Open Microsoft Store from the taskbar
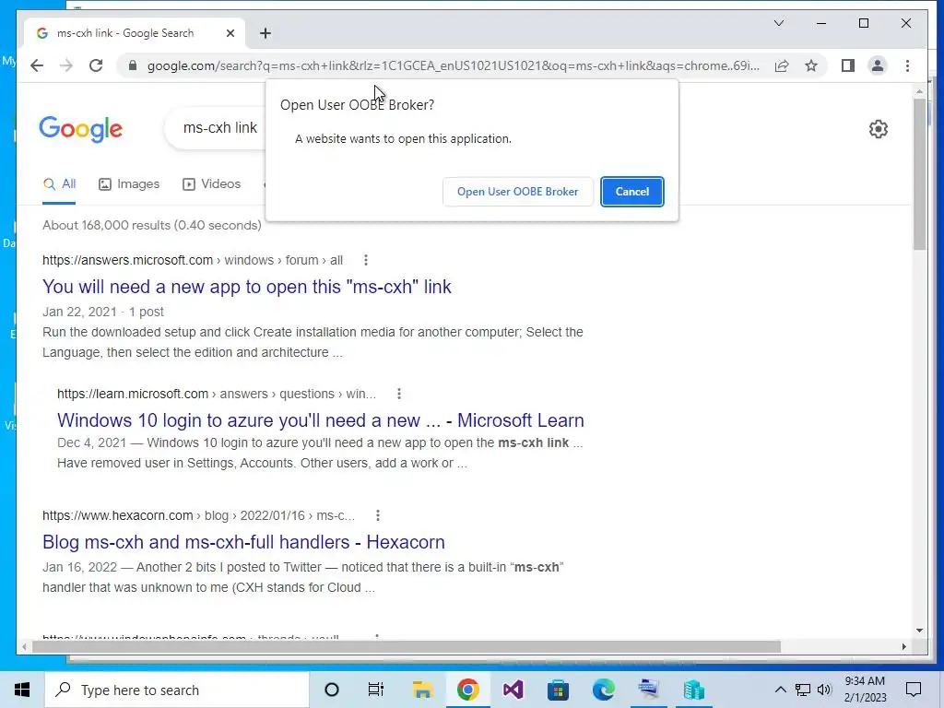 coord(558,690)
